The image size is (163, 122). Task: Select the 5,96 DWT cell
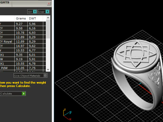pos(35,24)
